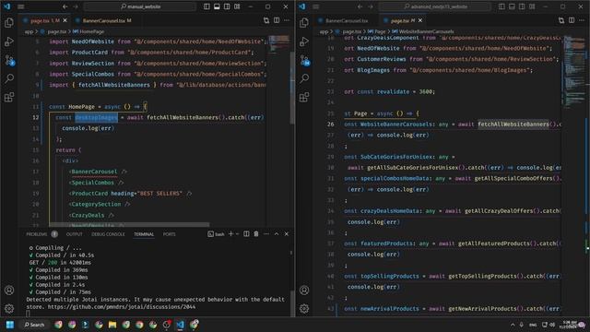This screenshot has width=590, height=332.
Task: Open terminal panel more actions menu
Action: (x=266, y=233)
